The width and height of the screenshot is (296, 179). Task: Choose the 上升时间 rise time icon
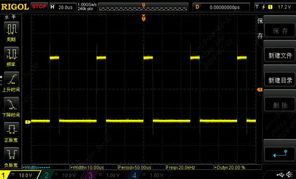(11, 79)
